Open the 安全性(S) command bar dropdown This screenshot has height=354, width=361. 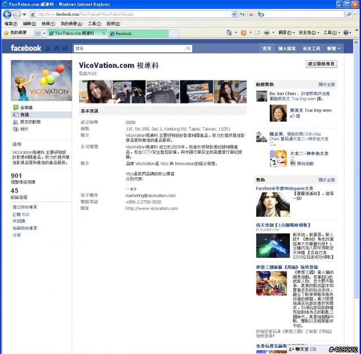(309, 33)
